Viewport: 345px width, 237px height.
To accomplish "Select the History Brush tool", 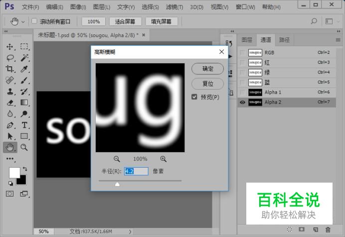I will click(24, 91).
